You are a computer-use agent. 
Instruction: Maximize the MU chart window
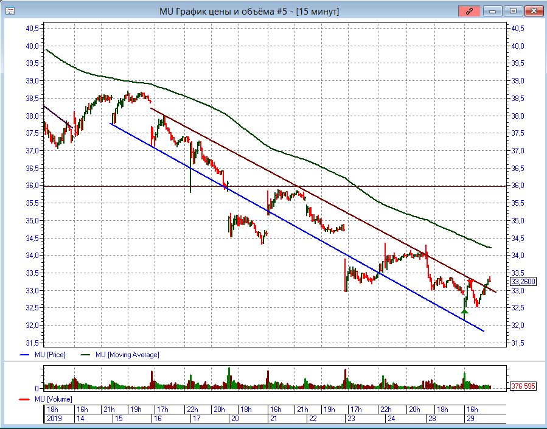pyautogui.click(x=513, y=11)
